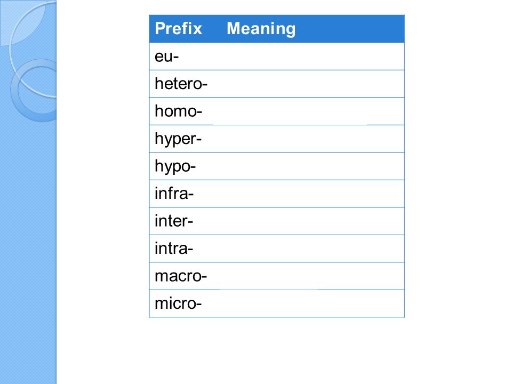Click the empty meaning cell beside hetero-
This screenshot has height=384, width=512.
click(314, 84)
